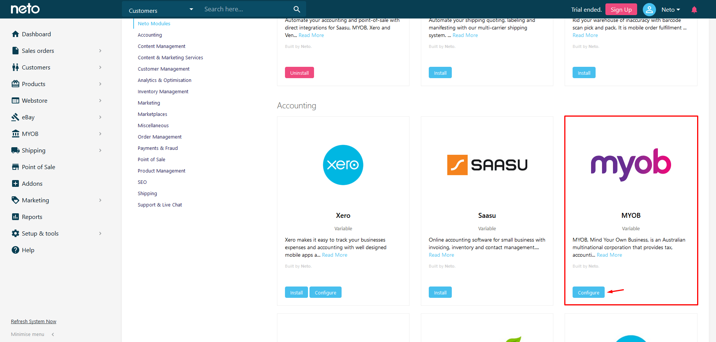716x342 pixels.
Task: Click Refresh System Now link
Action: click(x=34, y=321)
